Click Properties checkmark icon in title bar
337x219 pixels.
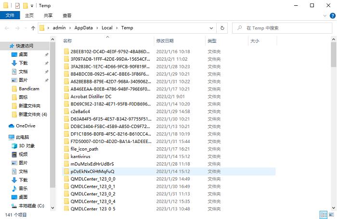17,6
